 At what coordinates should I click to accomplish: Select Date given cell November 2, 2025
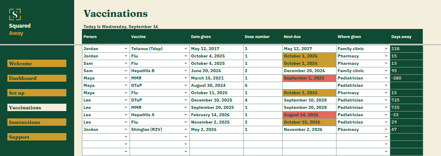click(x=216, y=122)
